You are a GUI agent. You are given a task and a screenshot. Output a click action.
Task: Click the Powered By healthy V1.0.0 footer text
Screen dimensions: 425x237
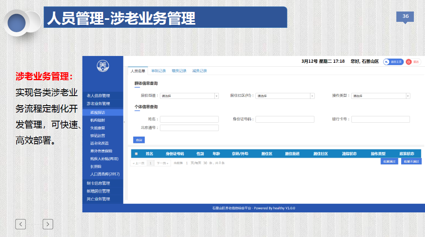pos(275,208)
